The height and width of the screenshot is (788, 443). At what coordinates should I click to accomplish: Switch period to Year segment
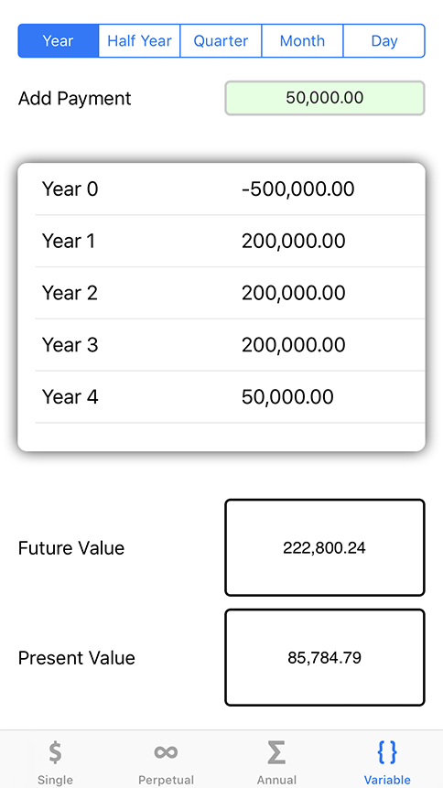click(x=59, y=40)
